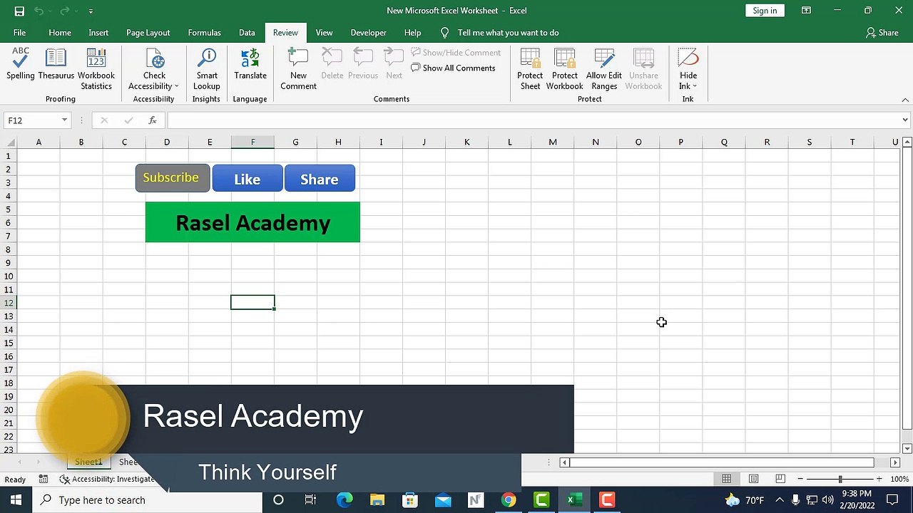Switch to the View tab
Screen dimensions: 913x513
coord(324,33)
